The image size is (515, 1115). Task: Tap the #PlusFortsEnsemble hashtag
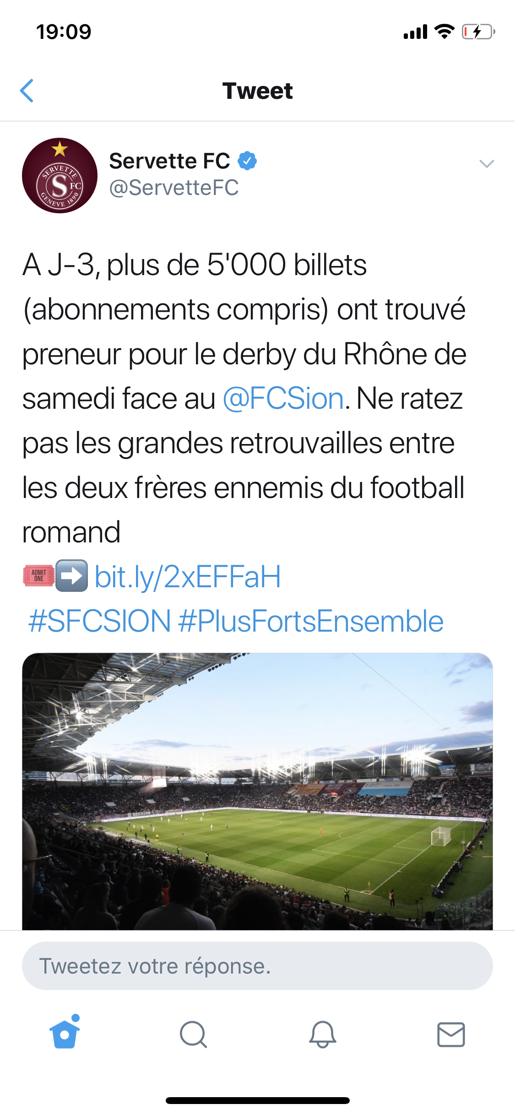[311, 621]
